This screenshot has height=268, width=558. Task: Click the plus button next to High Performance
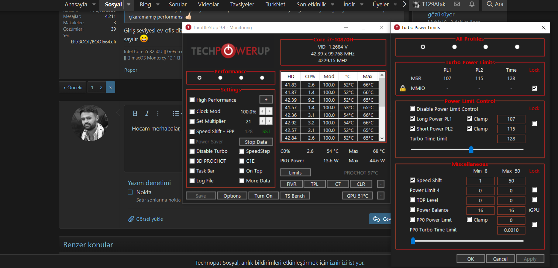(x=266, y=100)
